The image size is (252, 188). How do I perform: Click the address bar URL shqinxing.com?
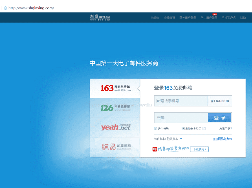click(x=31, y=8)
